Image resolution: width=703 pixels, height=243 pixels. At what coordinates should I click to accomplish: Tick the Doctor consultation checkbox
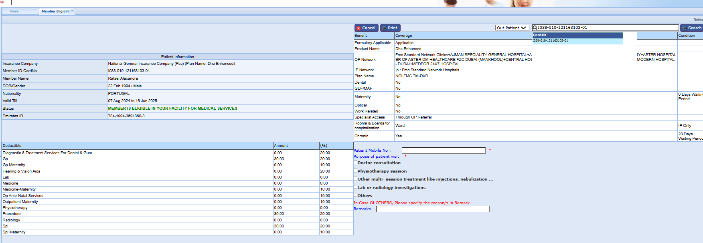tap(355, 163)
